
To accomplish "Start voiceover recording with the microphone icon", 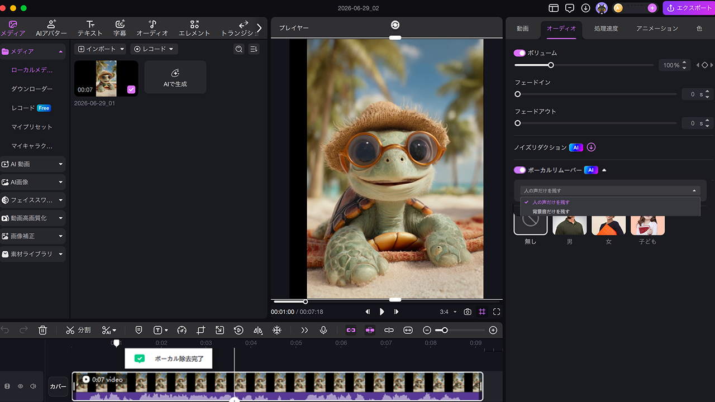I will pyautogui.click(x=323, y=330).
